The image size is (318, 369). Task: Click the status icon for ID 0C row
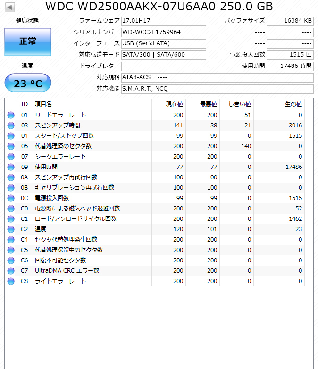click(11, 198)
